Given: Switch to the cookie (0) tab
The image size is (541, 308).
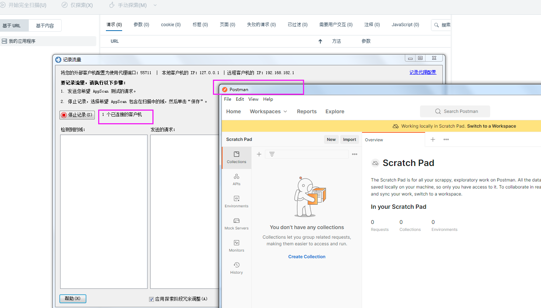Looking at the screenshot, I should tap(170, 25).
